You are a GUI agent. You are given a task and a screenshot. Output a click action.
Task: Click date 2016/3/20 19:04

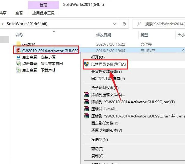pyautogui.click(x=111, y=51)
